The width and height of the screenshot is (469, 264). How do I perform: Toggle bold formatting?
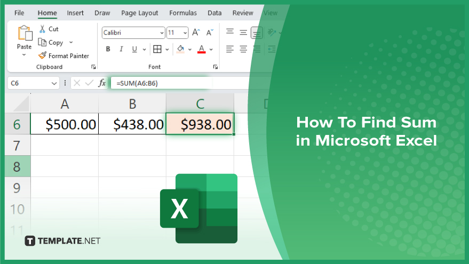click(108, 49)
